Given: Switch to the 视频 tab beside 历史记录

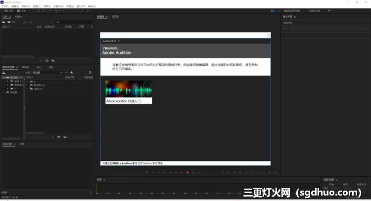Looking at the screenshot, I should (x=22, y=144).
